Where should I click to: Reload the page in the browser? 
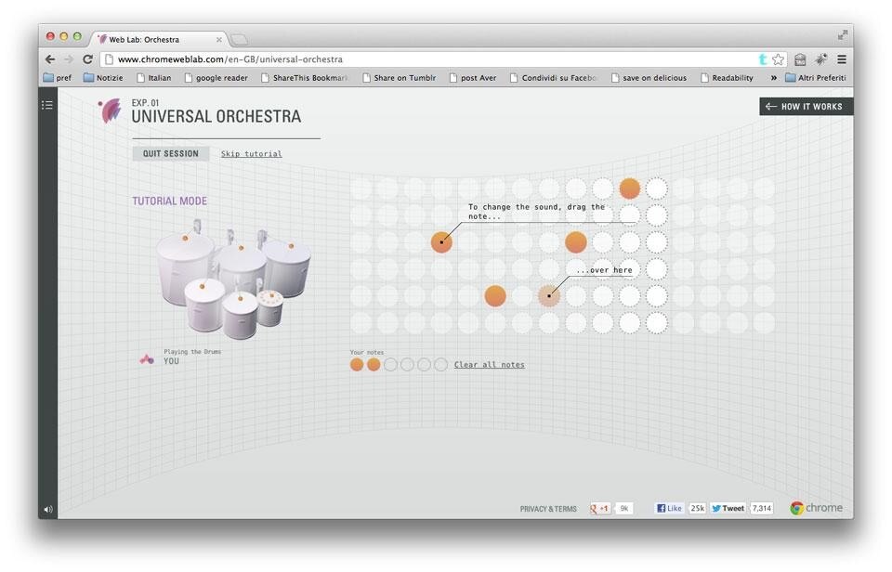[88, 59]
